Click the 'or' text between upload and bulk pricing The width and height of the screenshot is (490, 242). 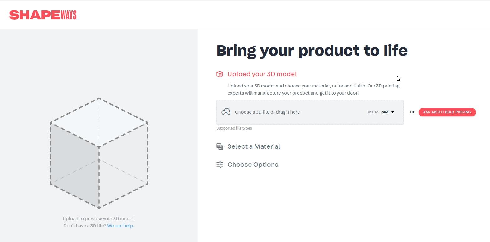412,112
